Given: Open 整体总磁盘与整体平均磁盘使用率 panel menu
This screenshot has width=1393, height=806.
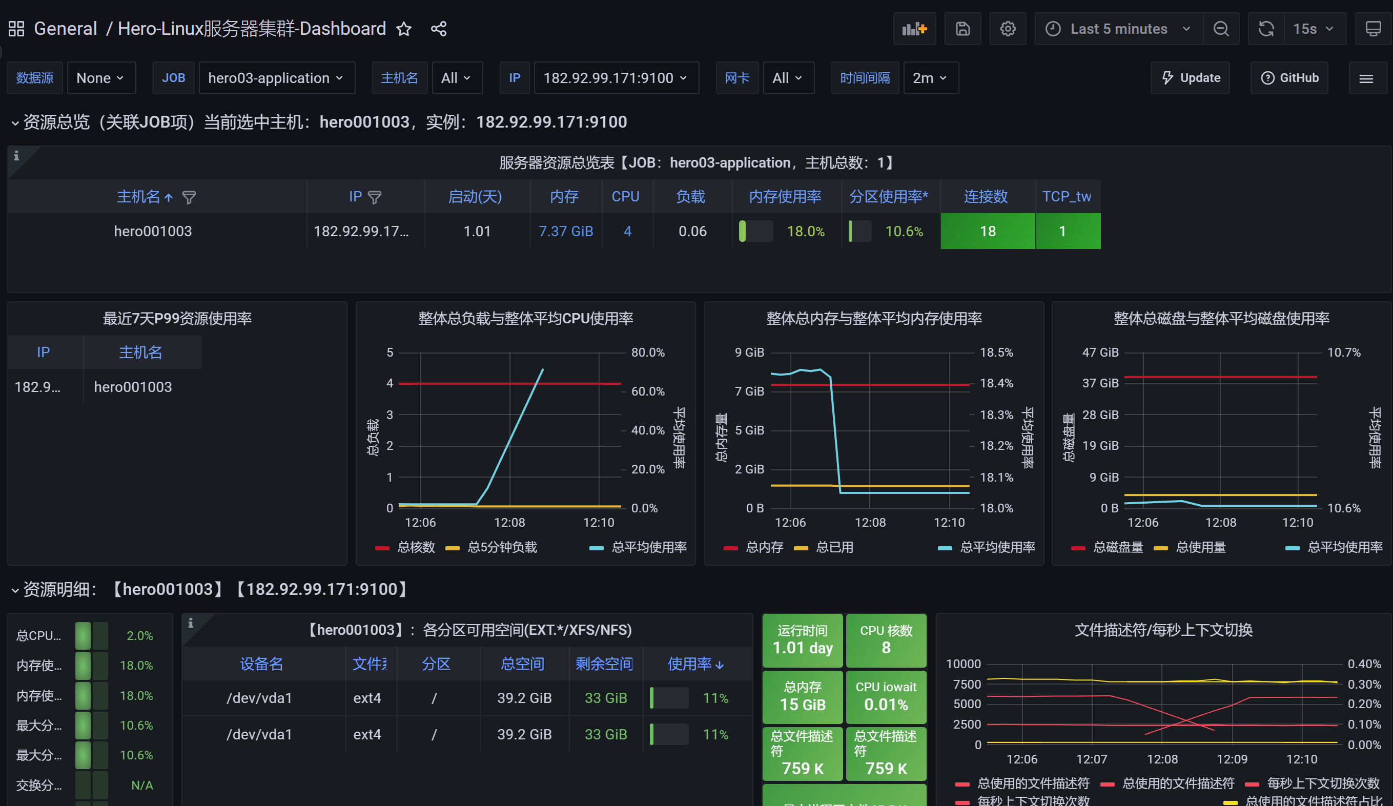Looking at the screenshot, I should pos(1221,318).
